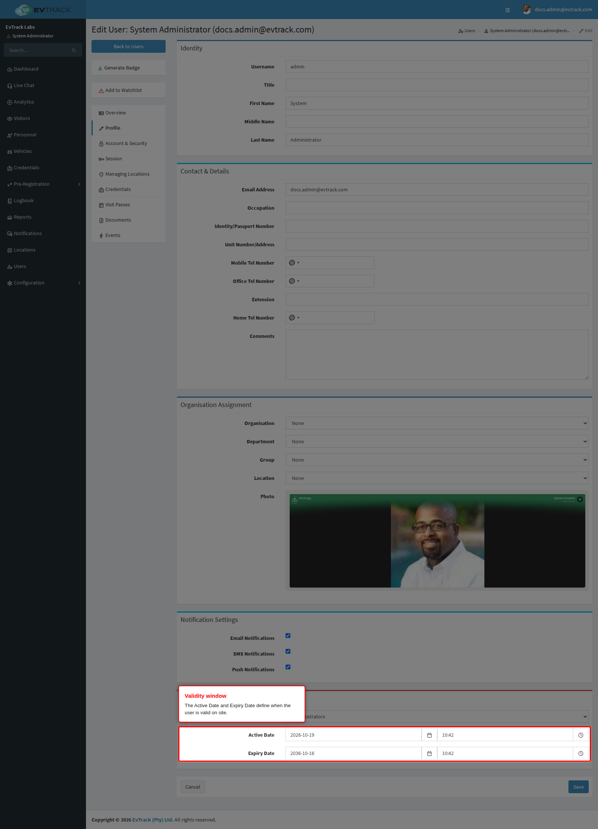
Task: Click the Username input field
Action: pyautogui.click(x=437, y=67)
